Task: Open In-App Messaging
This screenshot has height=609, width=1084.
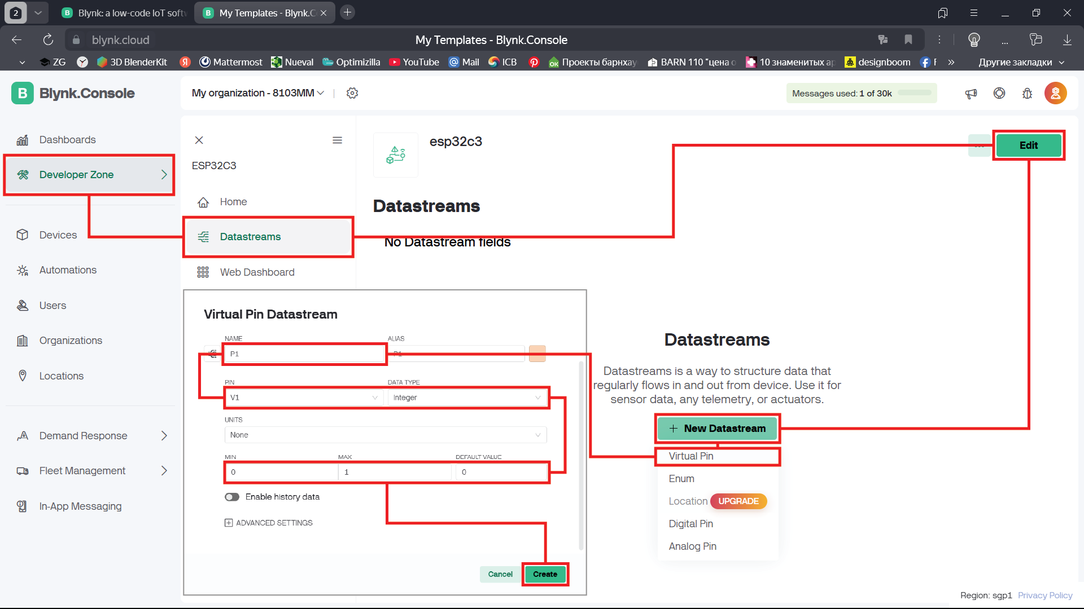Action: 80,506
